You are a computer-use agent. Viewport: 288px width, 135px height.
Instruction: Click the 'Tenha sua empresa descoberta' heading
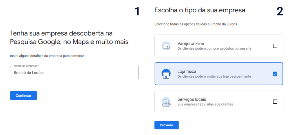point(69,38)
